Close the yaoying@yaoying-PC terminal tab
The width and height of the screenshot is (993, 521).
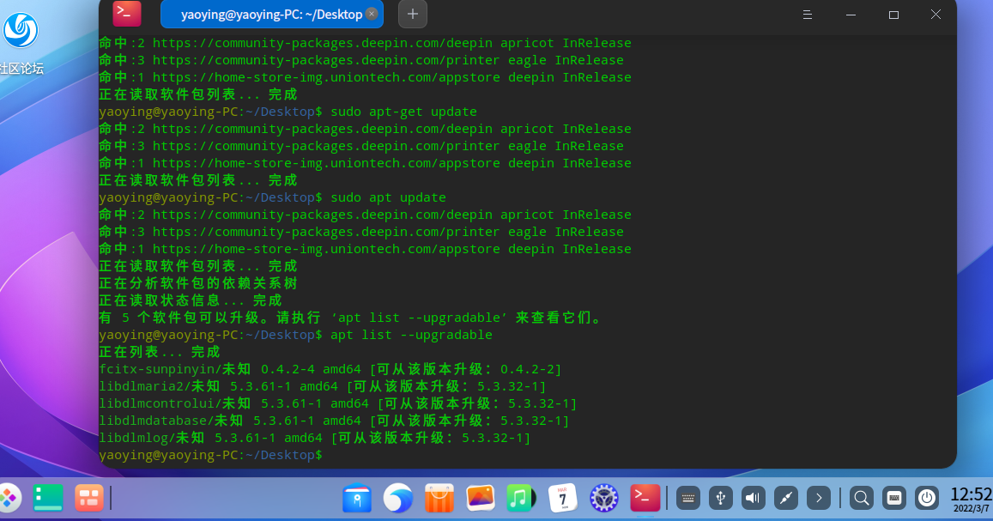tap(372, 14)
